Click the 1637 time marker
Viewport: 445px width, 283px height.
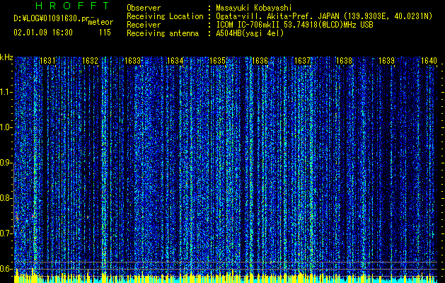click(302, 61)
